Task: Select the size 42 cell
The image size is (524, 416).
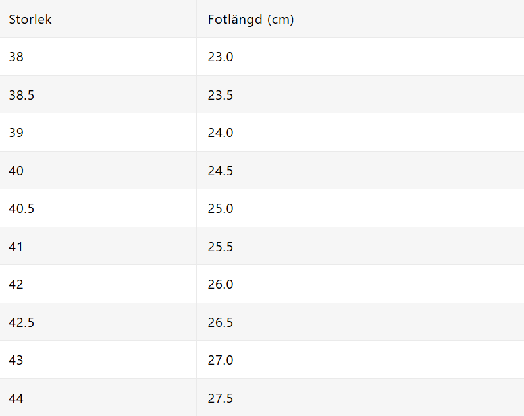Action: tap(16, 284)
